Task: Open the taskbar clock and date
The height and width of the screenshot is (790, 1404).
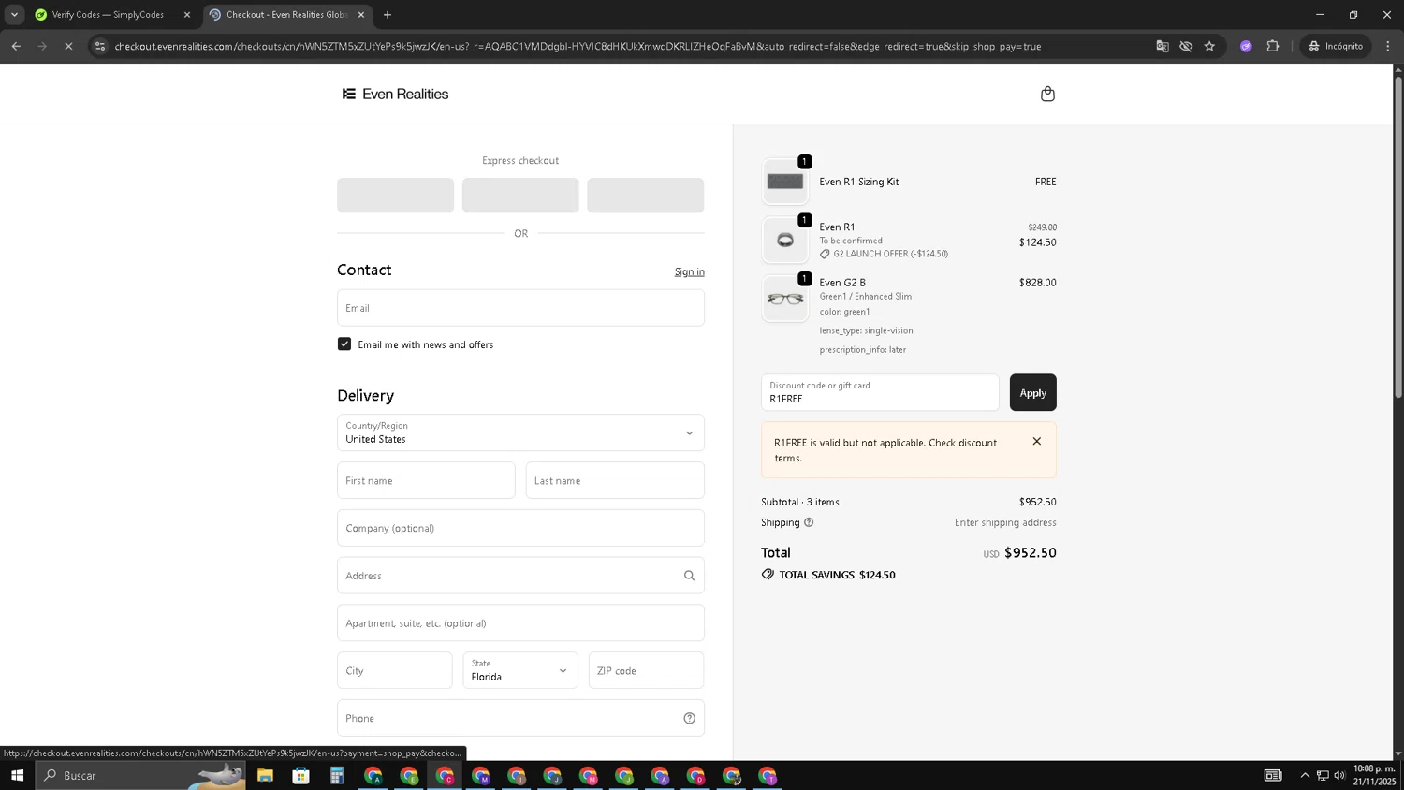Action: [x=1374, y=775]
